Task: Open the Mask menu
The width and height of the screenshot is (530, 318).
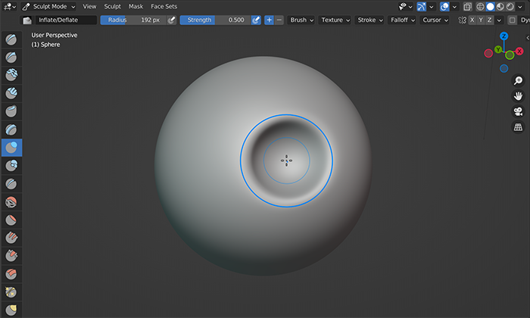Action: (x=136, y=6)
